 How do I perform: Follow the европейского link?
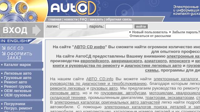pyautogui.click(x=94, y=61)
